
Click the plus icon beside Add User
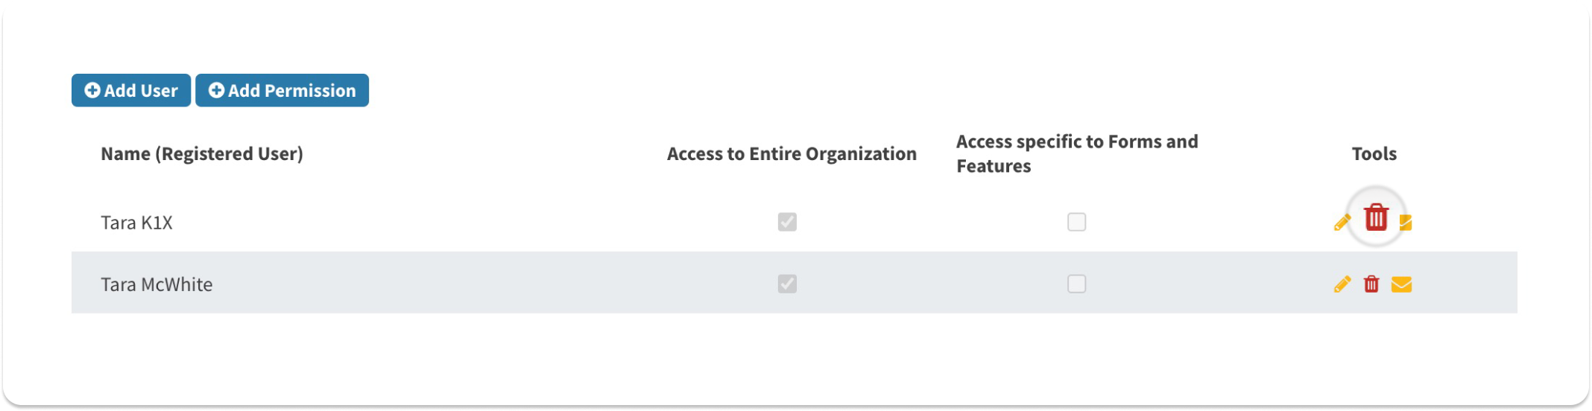pos(92,90)
